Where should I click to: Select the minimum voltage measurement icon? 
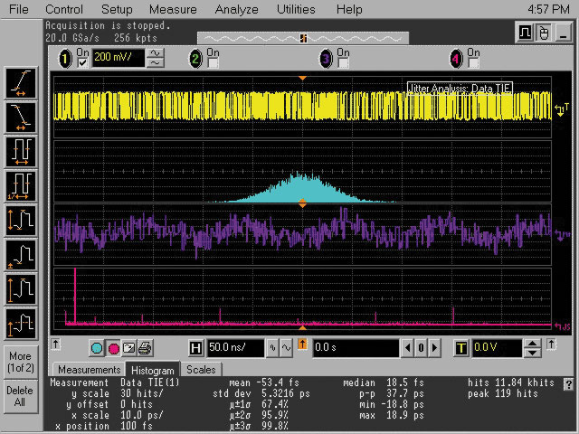tap(21, 255)
